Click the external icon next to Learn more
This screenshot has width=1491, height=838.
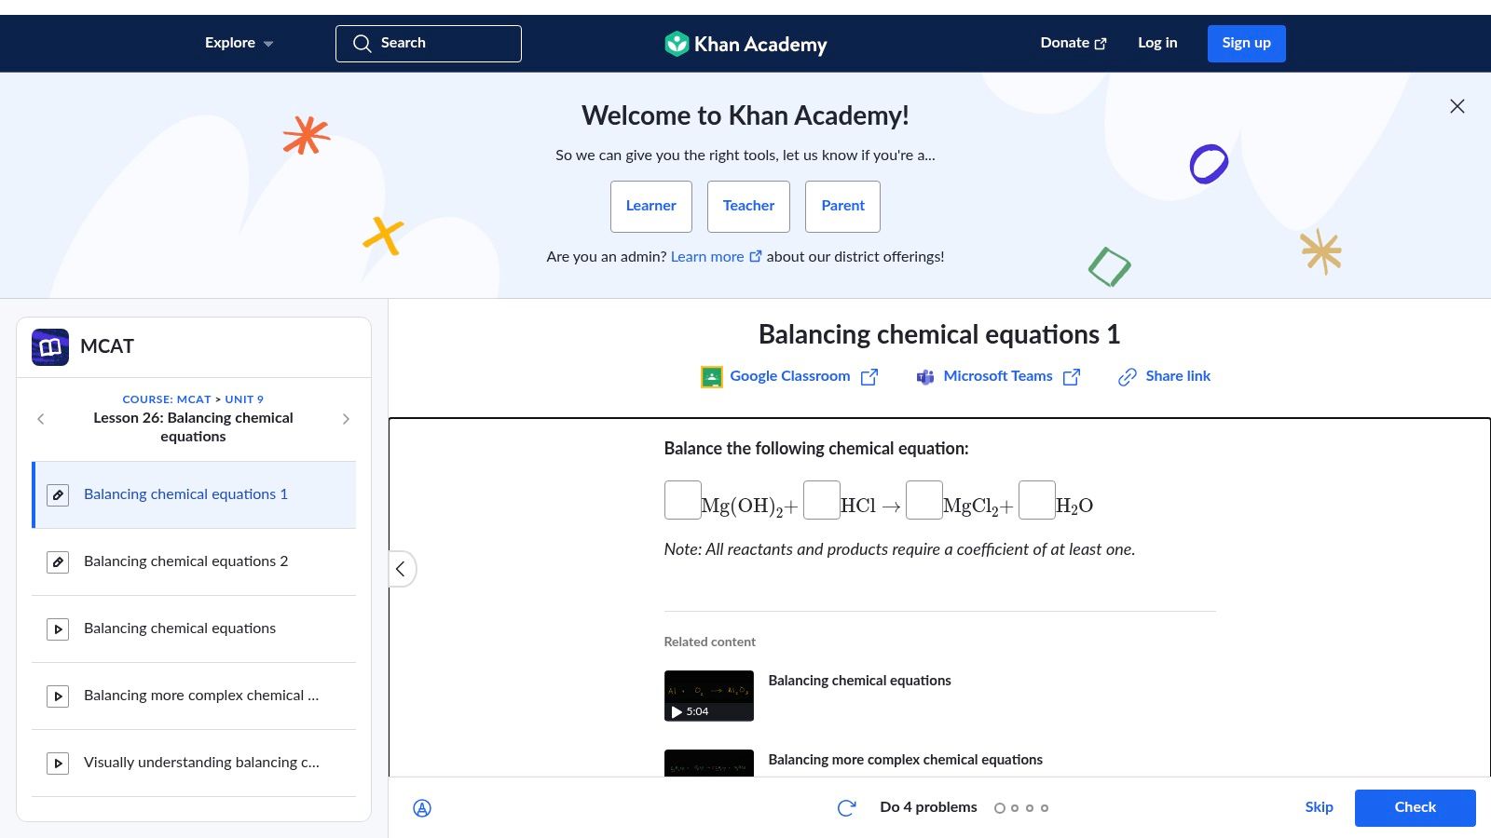coord(756,256)
